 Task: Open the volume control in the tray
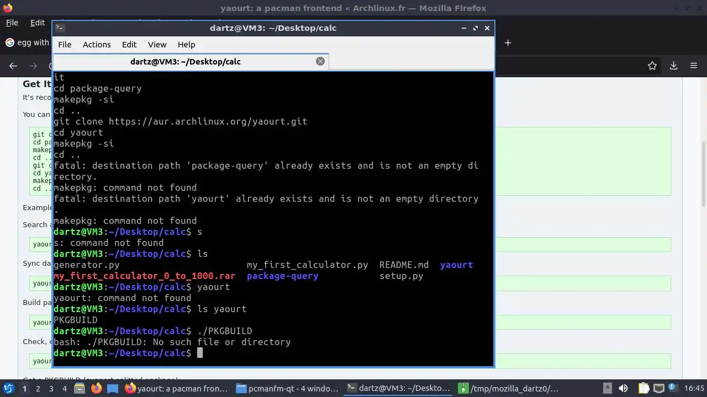(x=623, y=389)
